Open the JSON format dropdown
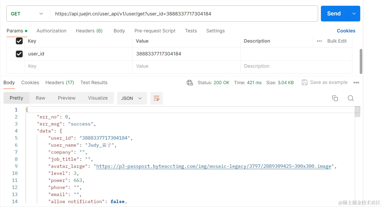This screenshot has width=382, height=207. click(x=132, y=98)
